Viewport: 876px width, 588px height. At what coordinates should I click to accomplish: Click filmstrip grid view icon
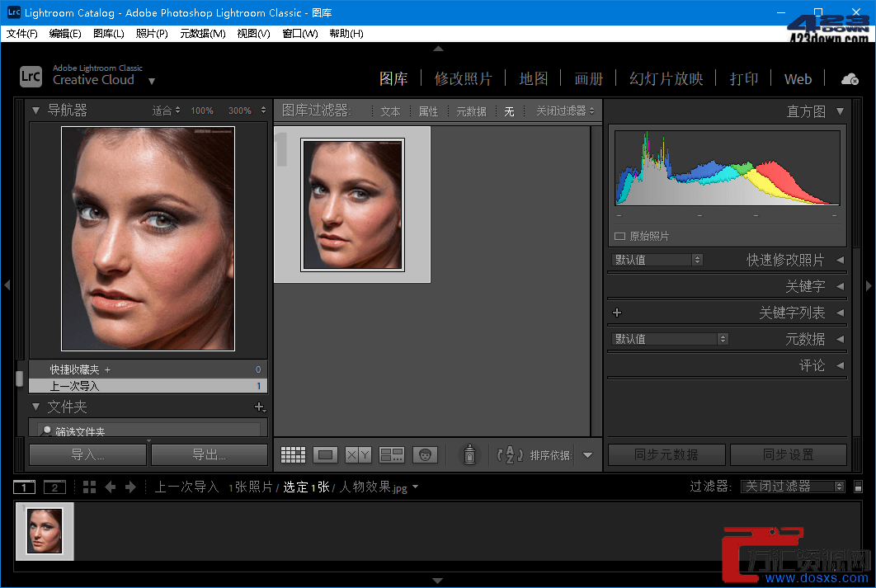(89, 487)
